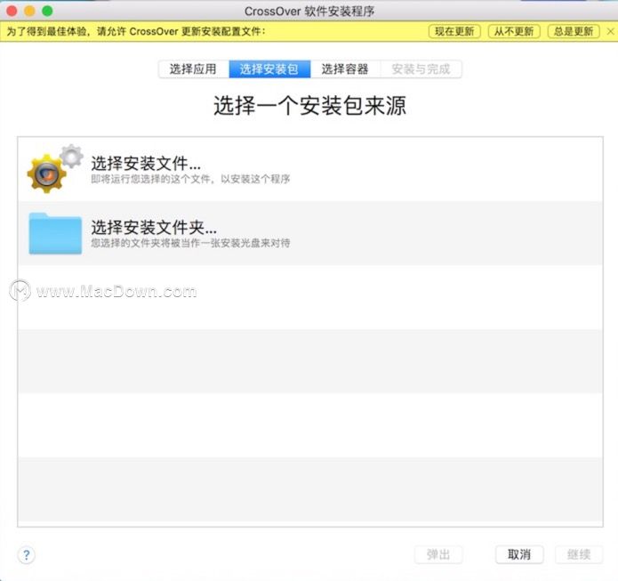Close the window with the red button
This screenshot has width=618, height=581.
click(x=12, y=11)
